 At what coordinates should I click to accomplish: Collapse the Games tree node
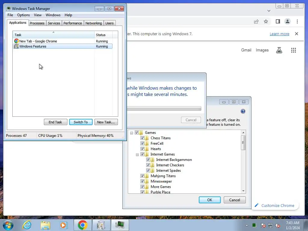(132, 133)
